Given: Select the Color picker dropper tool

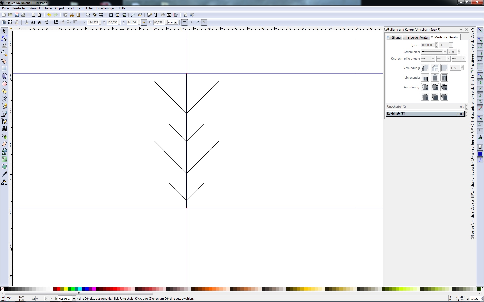Looking at the screenshot, I should (x=4, y=174).
